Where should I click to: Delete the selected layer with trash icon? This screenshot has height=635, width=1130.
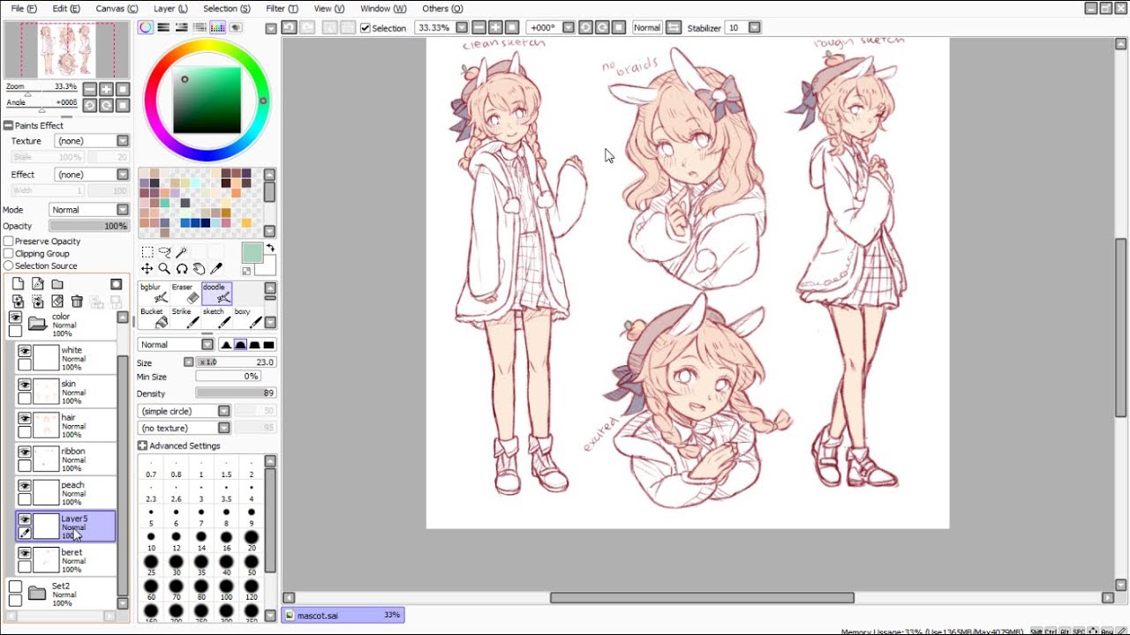pos(77,302)
